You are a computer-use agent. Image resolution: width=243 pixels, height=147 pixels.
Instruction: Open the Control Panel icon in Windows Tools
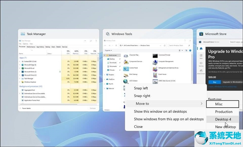pyautogui.click(x=126, y=69)
